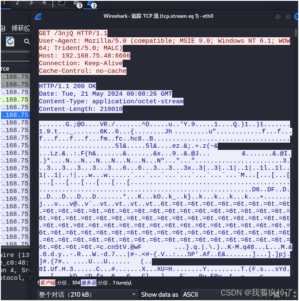The width and height of the screenshot is (299, 301).
Task: Click the 'Content-Type: application/octet-stream' line
Action: pyautogui.click(x=111, y=101)
